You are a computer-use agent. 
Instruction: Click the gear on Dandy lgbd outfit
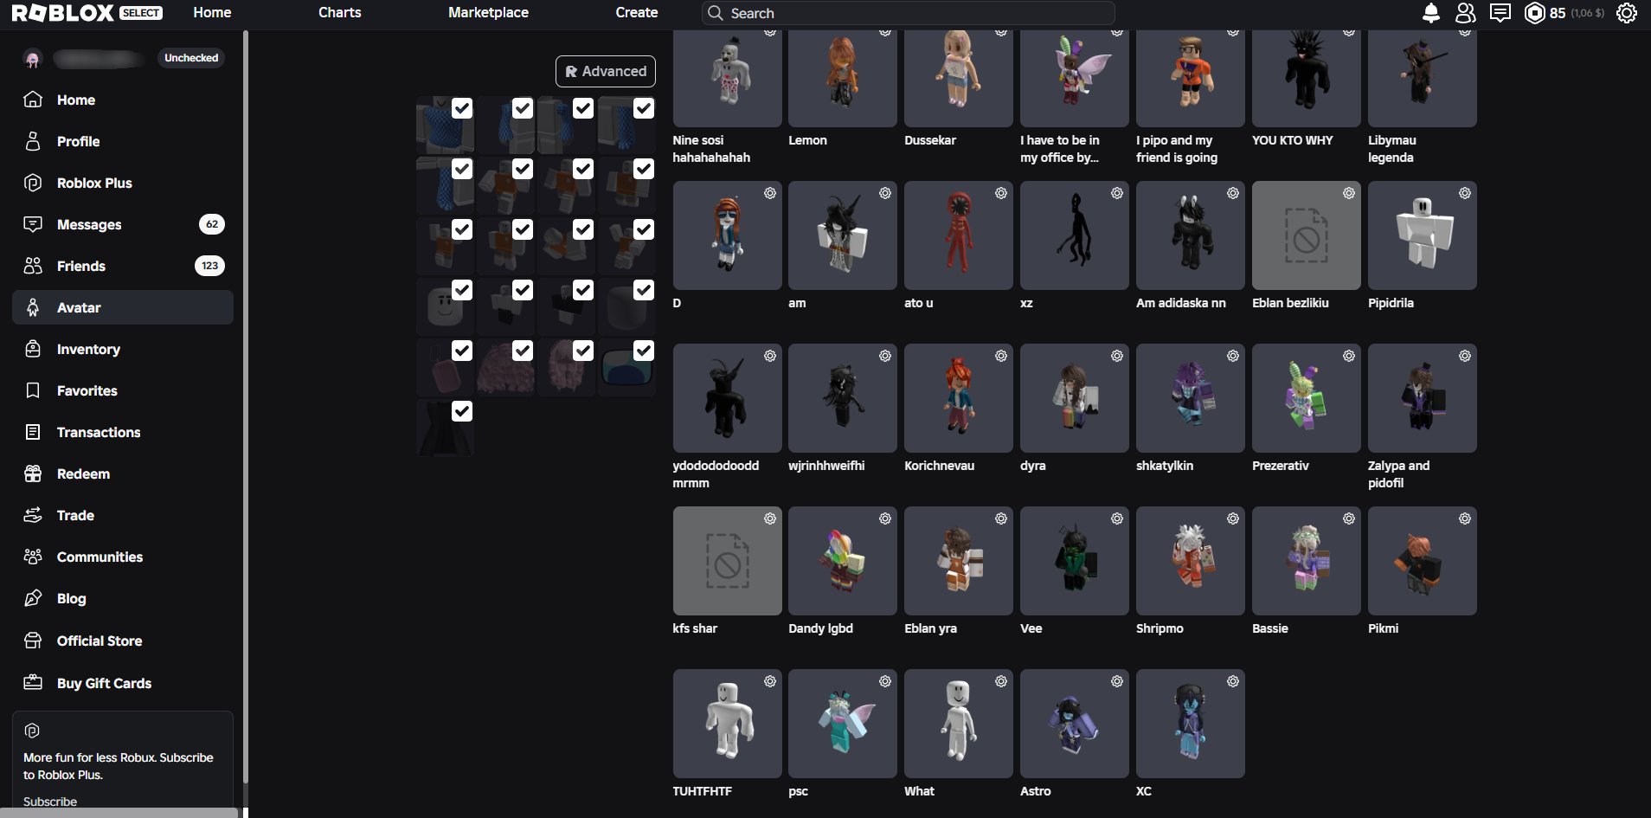[x=885, y=518]
